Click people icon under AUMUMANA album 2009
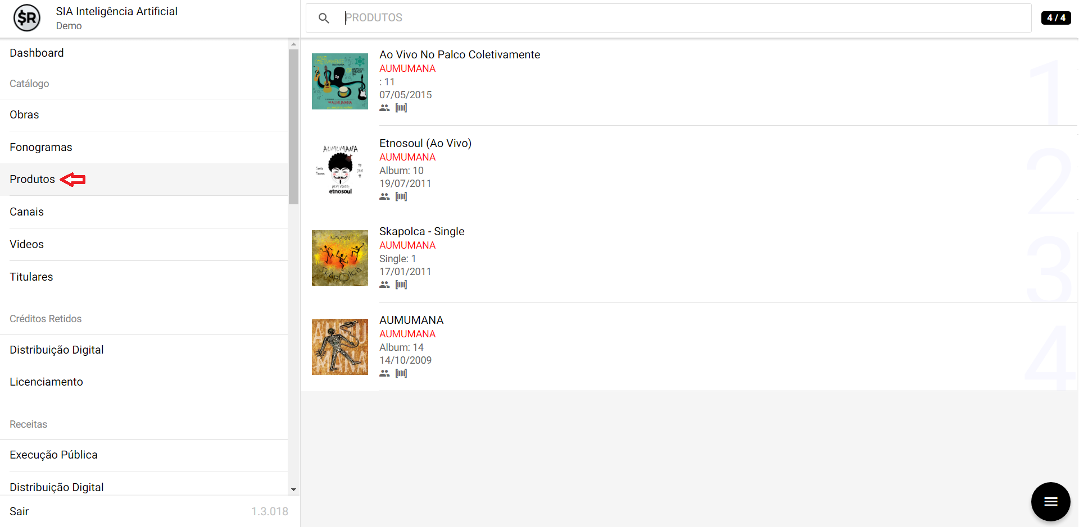 (x=384, y=373)
